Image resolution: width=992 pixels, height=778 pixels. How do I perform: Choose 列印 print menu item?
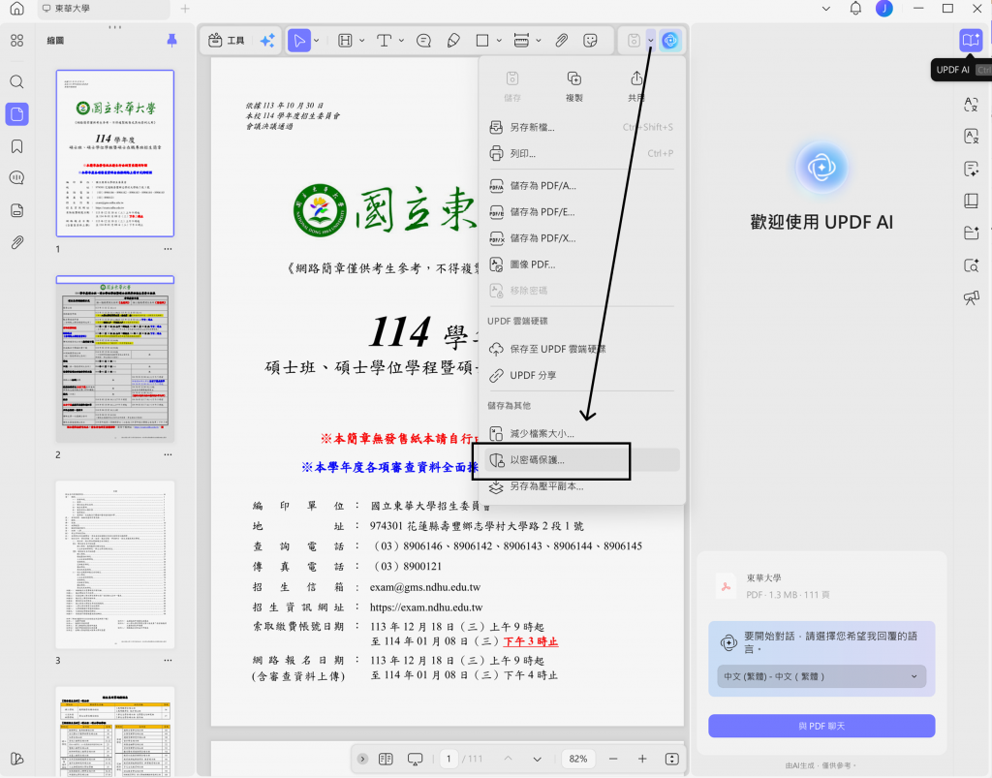(581, 154)
